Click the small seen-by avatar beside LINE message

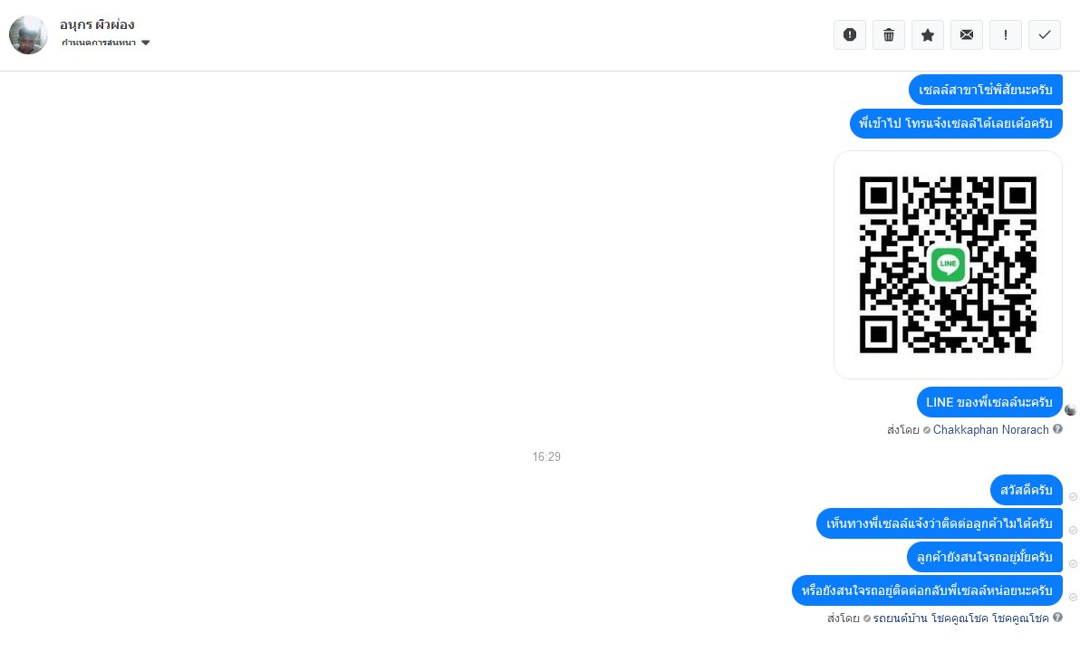(x=1070, y=410)
